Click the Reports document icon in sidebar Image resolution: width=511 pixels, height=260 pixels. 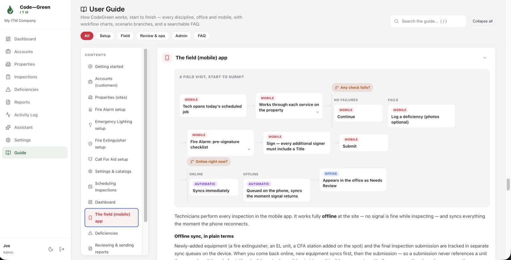[8, 102]
